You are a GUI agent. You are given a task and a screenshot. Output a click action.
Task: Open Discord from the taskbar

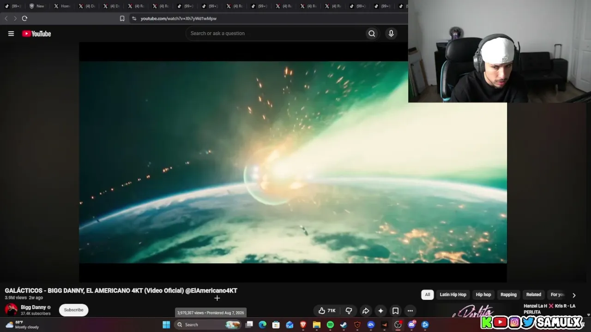[x=411, y=325]
